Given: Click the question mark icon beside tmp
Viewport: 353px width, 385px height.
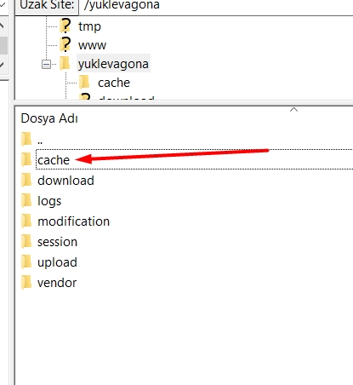Looking at the screenshot, I should pyautogui.click(x=65, y=26).
